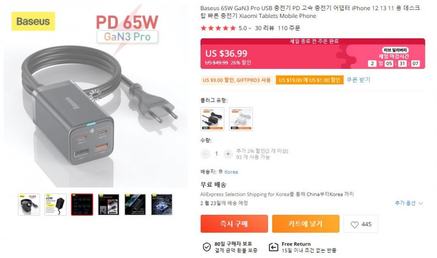Image resolution: width=437 pixels, height=258 pixels.
Task: Click the location pin next to Korea
Action: (x=220, y=172)
